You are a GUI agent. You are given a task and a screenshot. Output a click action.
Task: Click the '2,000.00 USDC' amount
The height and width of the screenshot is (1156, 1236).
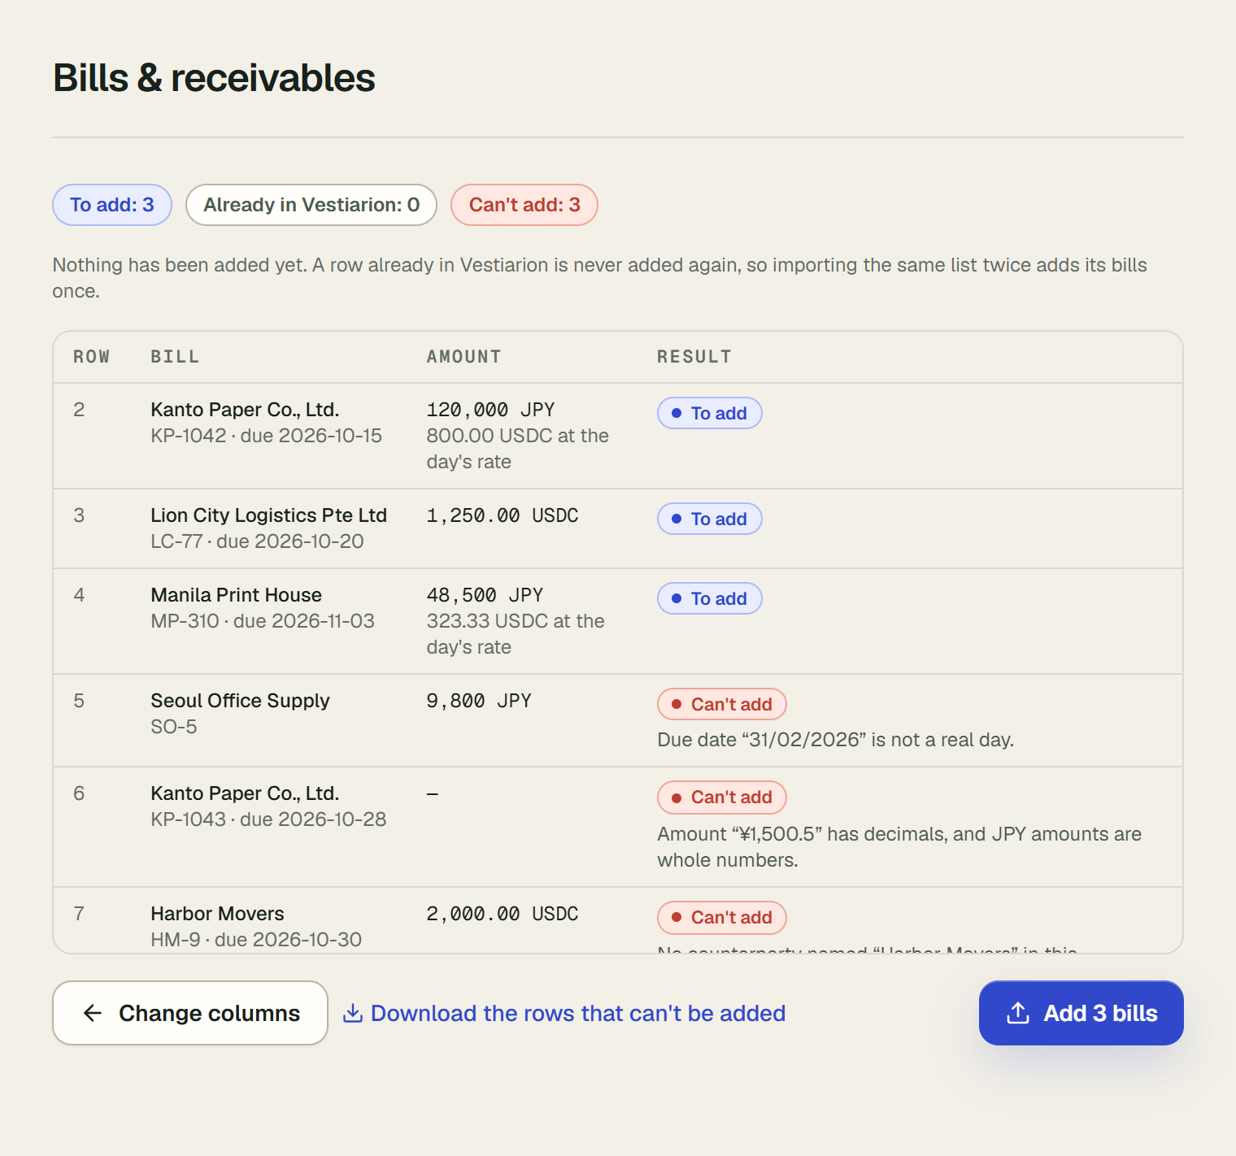pyautogui.click(x=503, y=914)
